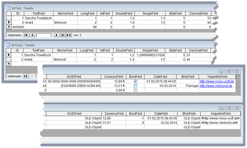Viewport: 247px width, 148px height.
Task: Go to first record in tblTest2 navigator
Action: click(x=26, y=76)
